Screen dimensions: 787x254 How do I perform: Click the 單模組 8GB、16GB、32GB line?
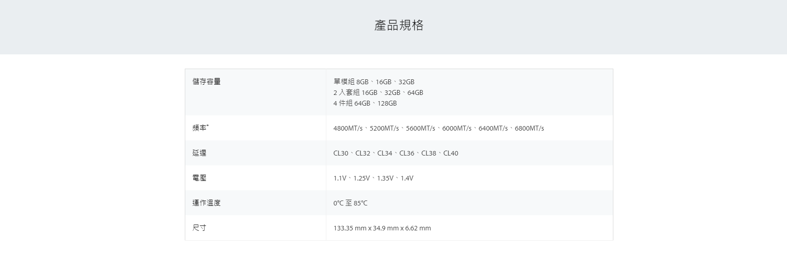click(374, 82)
